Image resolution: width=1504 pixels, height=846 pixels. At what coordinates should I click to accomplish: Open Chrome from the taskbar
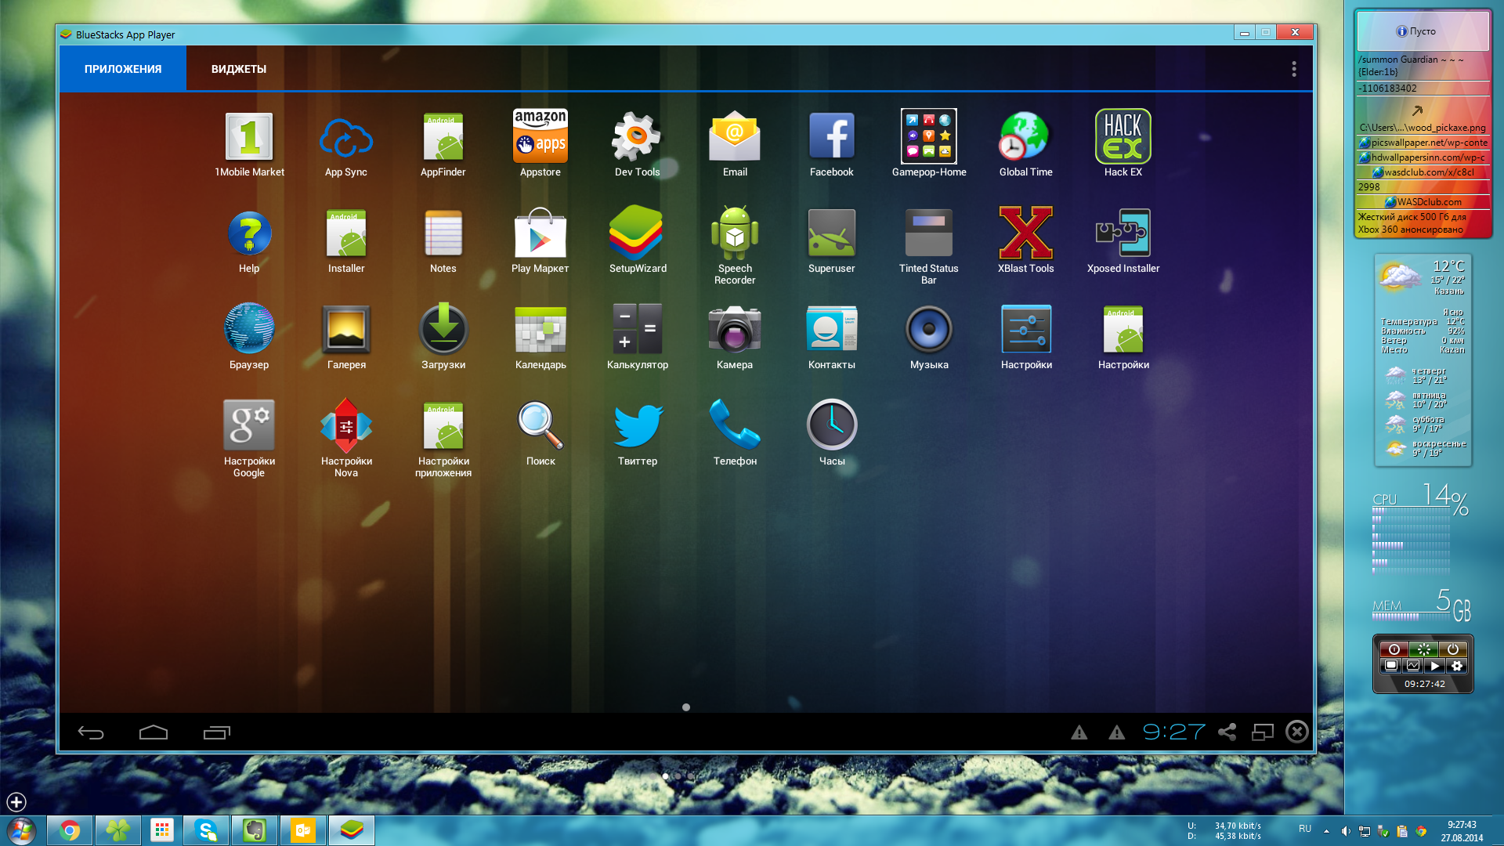70,830
